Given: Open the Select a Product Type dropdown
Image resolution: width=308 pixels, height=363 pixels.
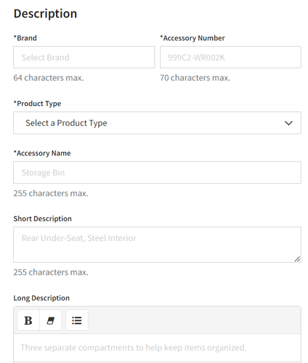Looking at the screenshot, I should point(157,123).
